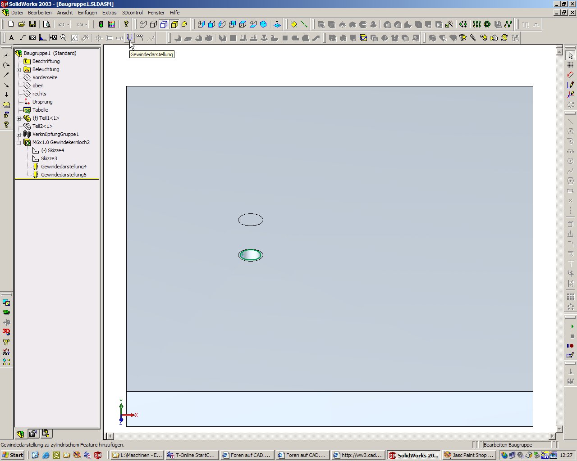
Task: Open the Einfügen menu
Action: [87, 13]
